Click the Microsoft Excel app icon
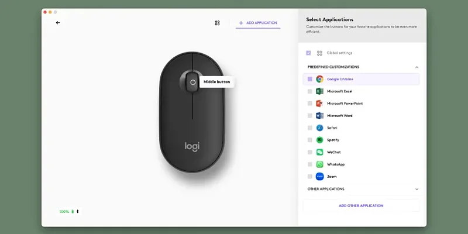The height and width of the screenshot is (234, 468). pyautogui.click(x=319, y=91)
